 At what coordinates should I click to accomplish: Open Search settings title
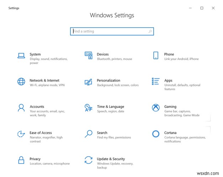(102, 133)
